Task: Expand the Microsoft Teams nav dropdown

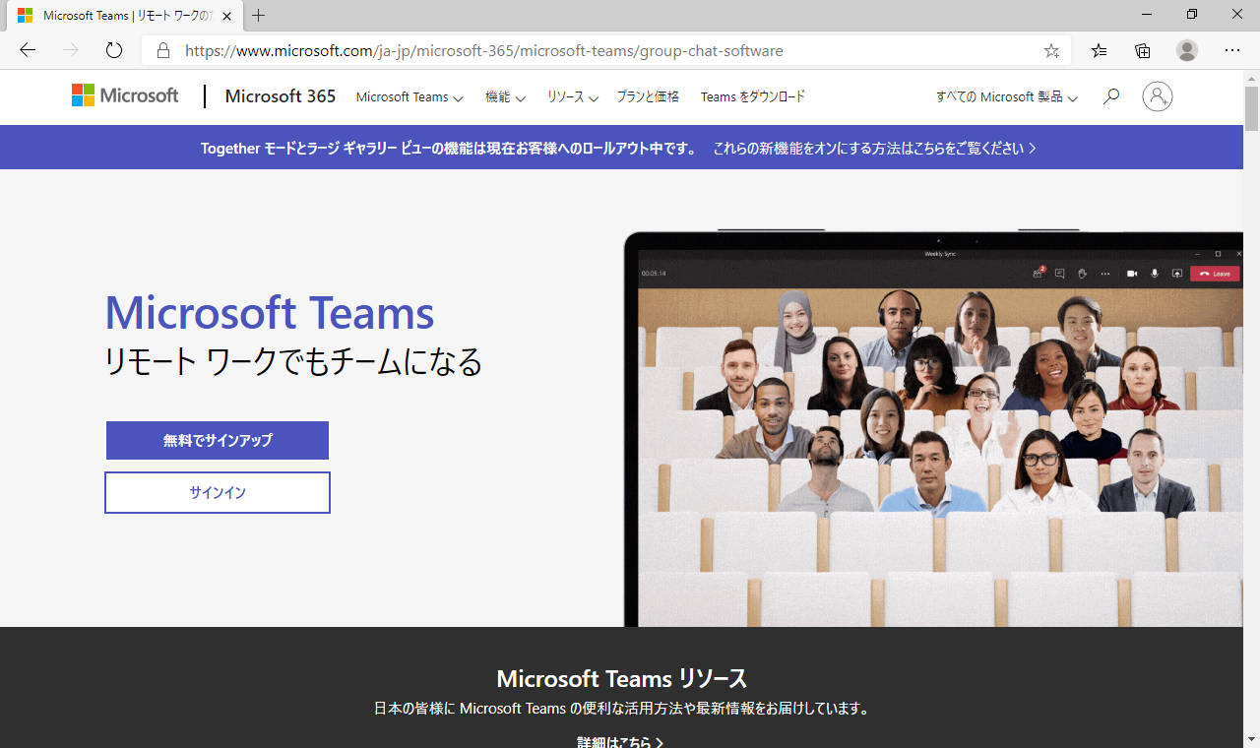Action: [x=409, y=97]
